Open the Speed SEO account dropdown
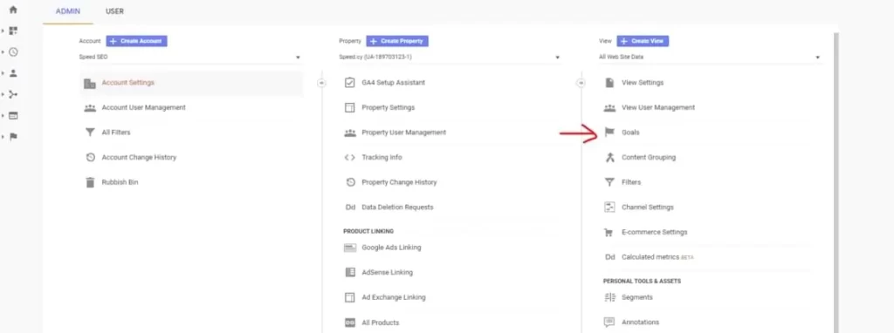 [189, 58]
